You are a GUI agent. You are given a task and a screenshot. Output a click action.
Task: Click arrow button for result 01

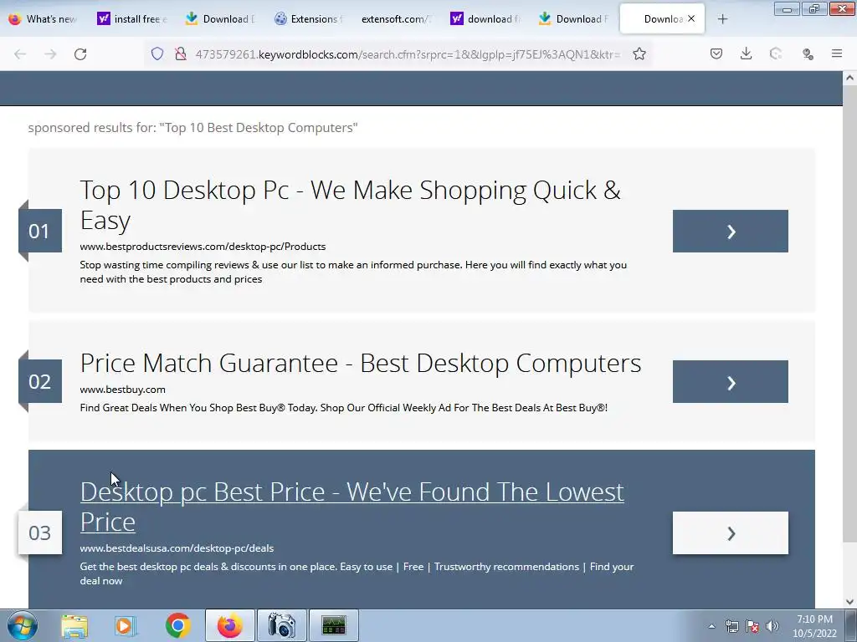click(730, 232)
